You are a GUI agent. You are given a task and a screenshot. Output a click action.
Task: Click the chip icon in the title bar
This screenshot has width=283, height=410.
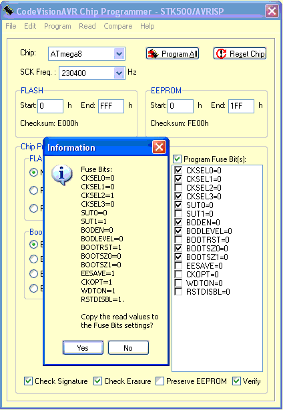click(x=8, y=10)
